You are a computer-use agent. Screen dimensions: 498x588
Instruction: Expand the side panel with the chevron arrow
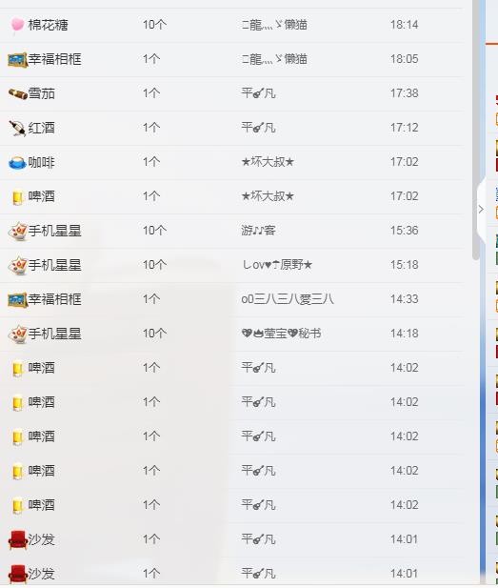click(481, 210)
